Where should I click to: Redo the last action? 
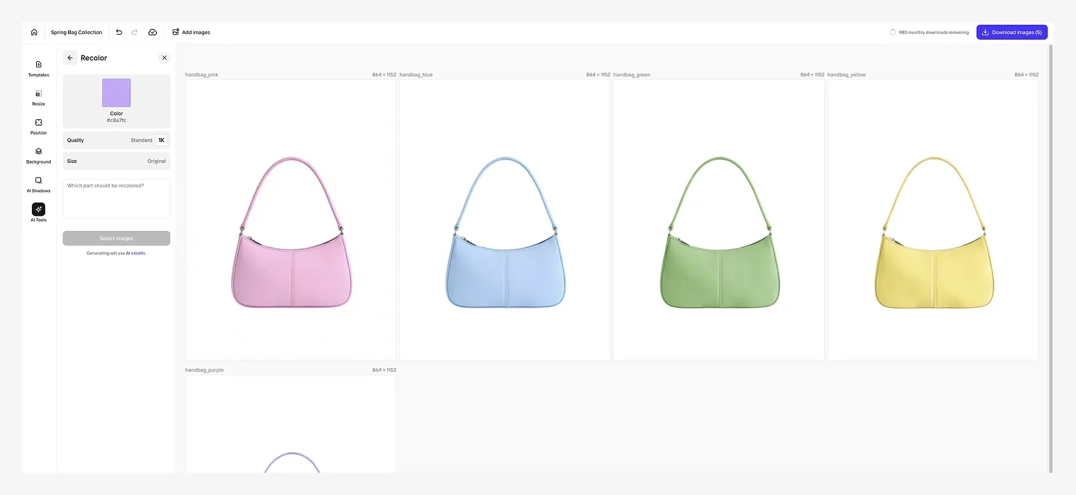[x=135, y=32]
